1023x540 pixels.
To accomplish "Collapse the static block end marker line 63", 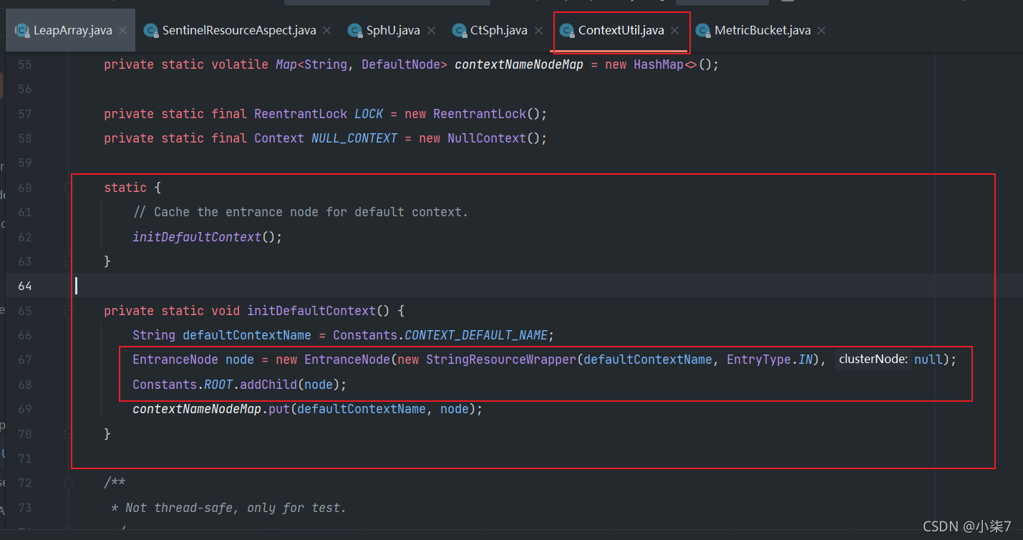I will [x=69, y=261].
